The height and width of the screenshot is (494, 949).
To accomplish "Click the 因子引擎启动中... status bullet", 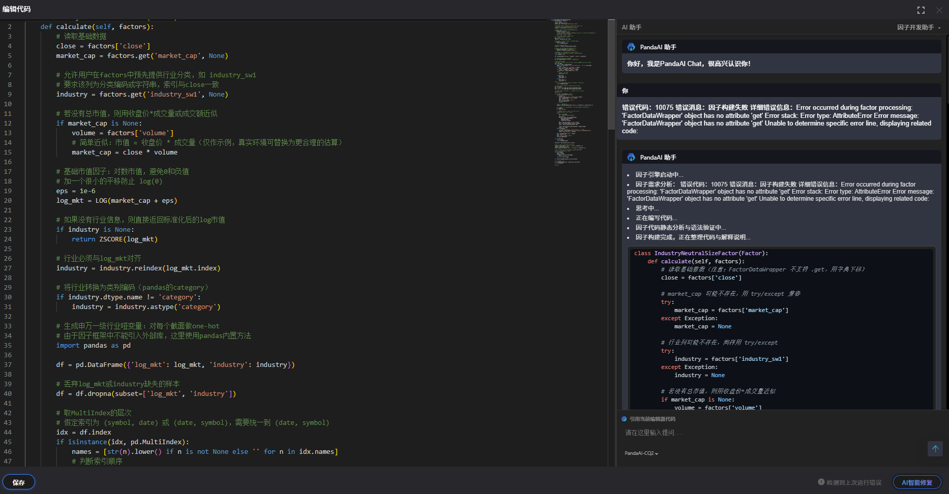I will [659, 175].
